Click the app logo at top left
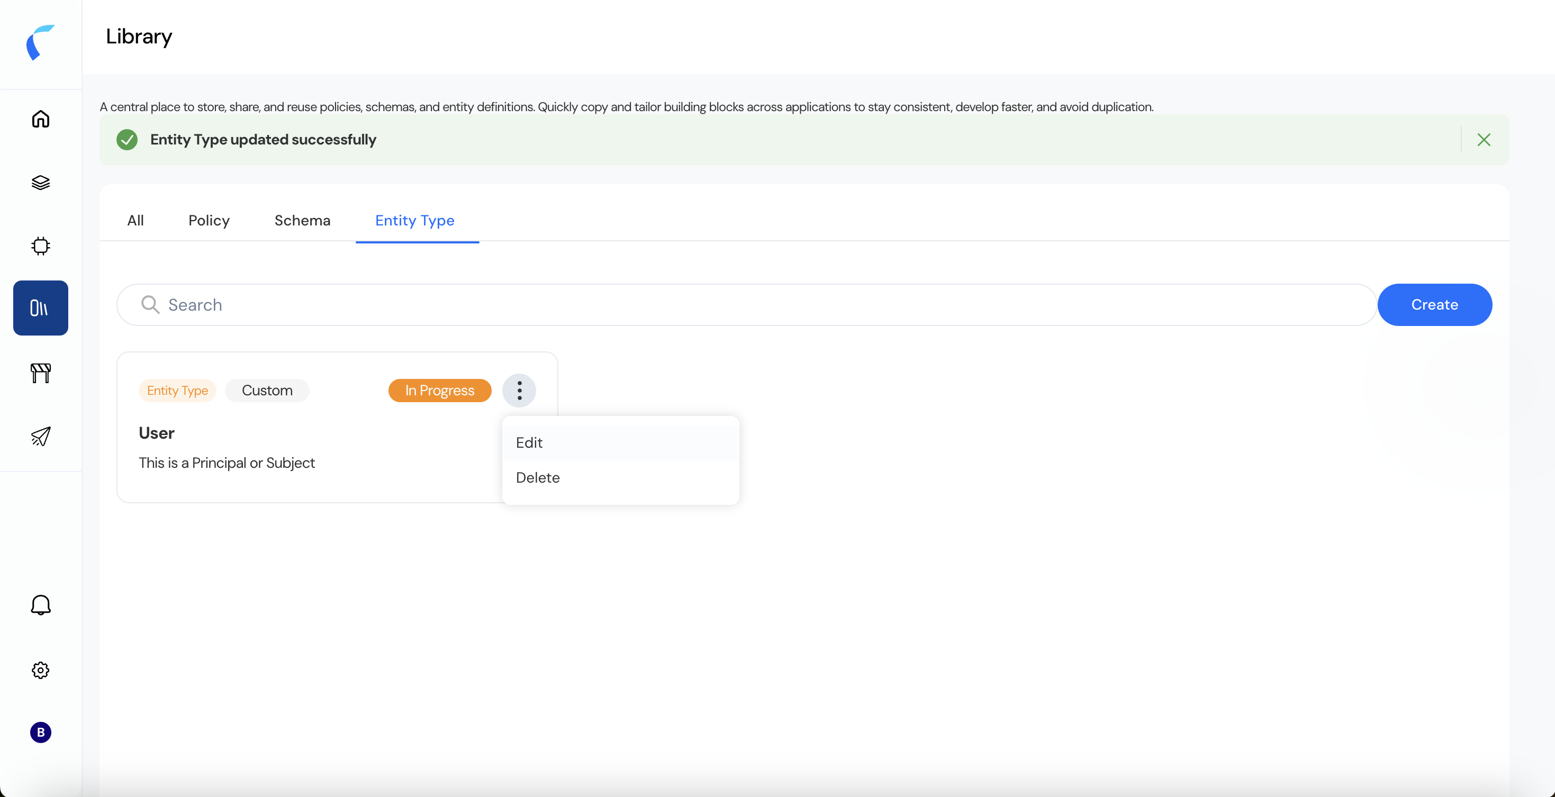 40,42
